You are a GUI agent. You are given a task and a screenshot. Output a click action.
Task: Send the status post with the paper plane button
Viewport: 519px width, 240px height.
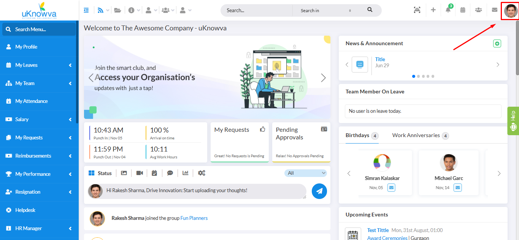click(319, 191)
